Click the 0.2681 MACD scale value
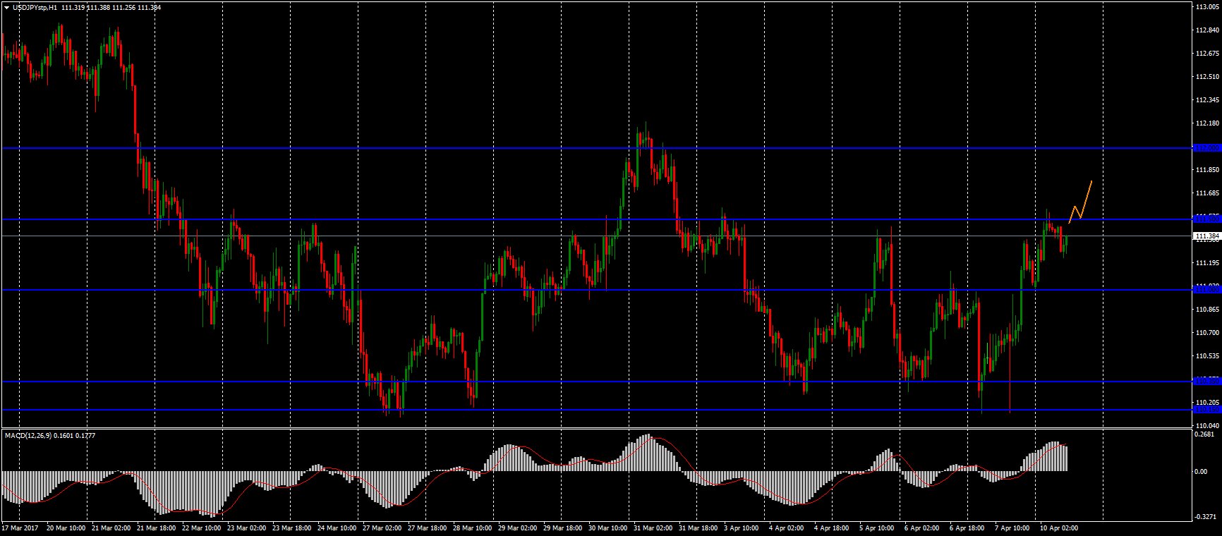 click(1205, 434)
